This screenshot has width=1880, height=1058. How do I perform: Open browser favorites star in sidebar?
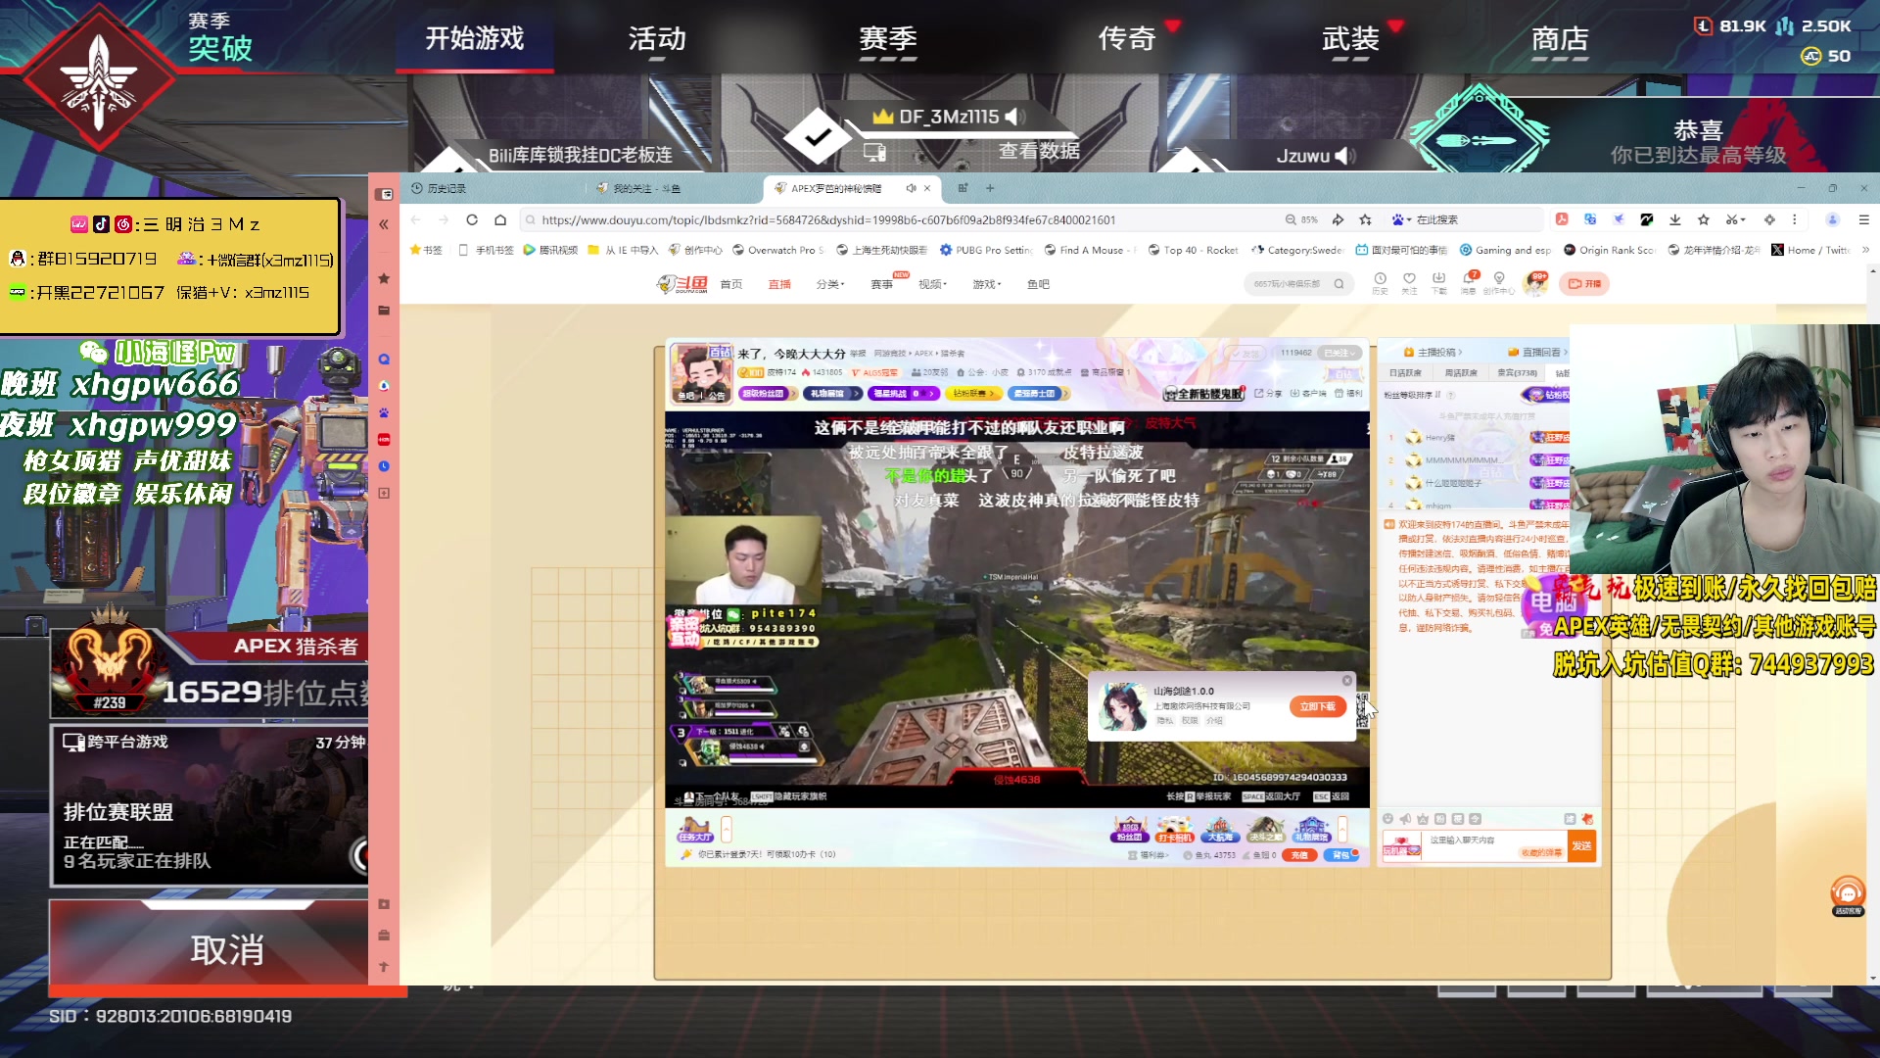(384, 279)
